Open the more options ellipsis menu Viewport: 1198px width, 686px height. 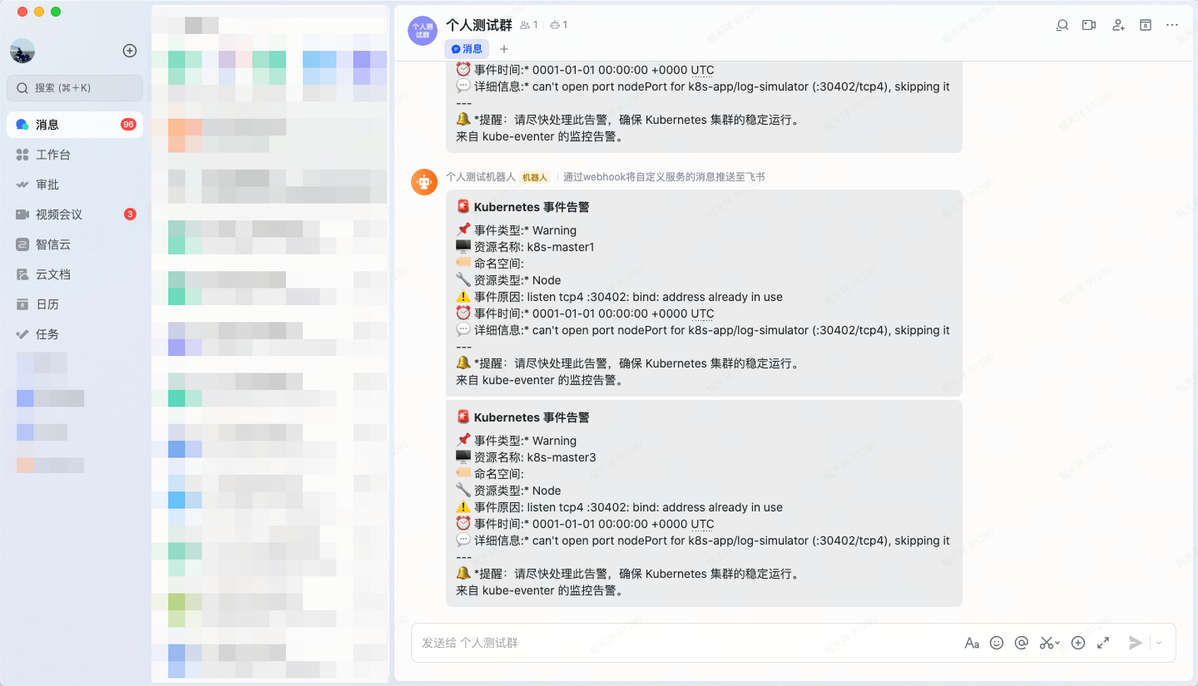coord(1172,25)
